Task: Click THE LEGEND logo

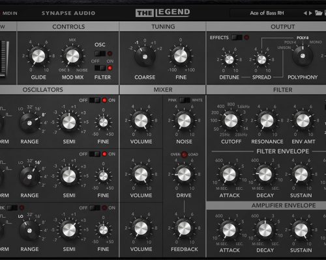Action: [163, 13]
